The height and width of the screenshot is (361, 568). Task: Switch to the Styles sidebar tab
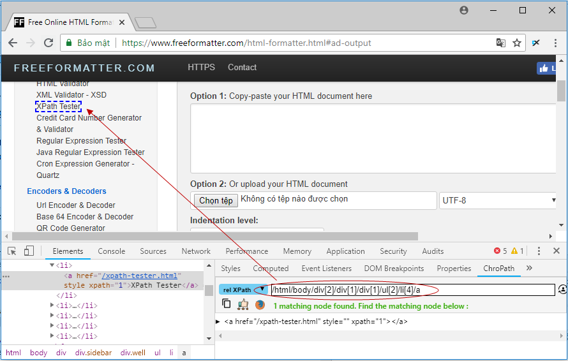(x=231, y=269)
